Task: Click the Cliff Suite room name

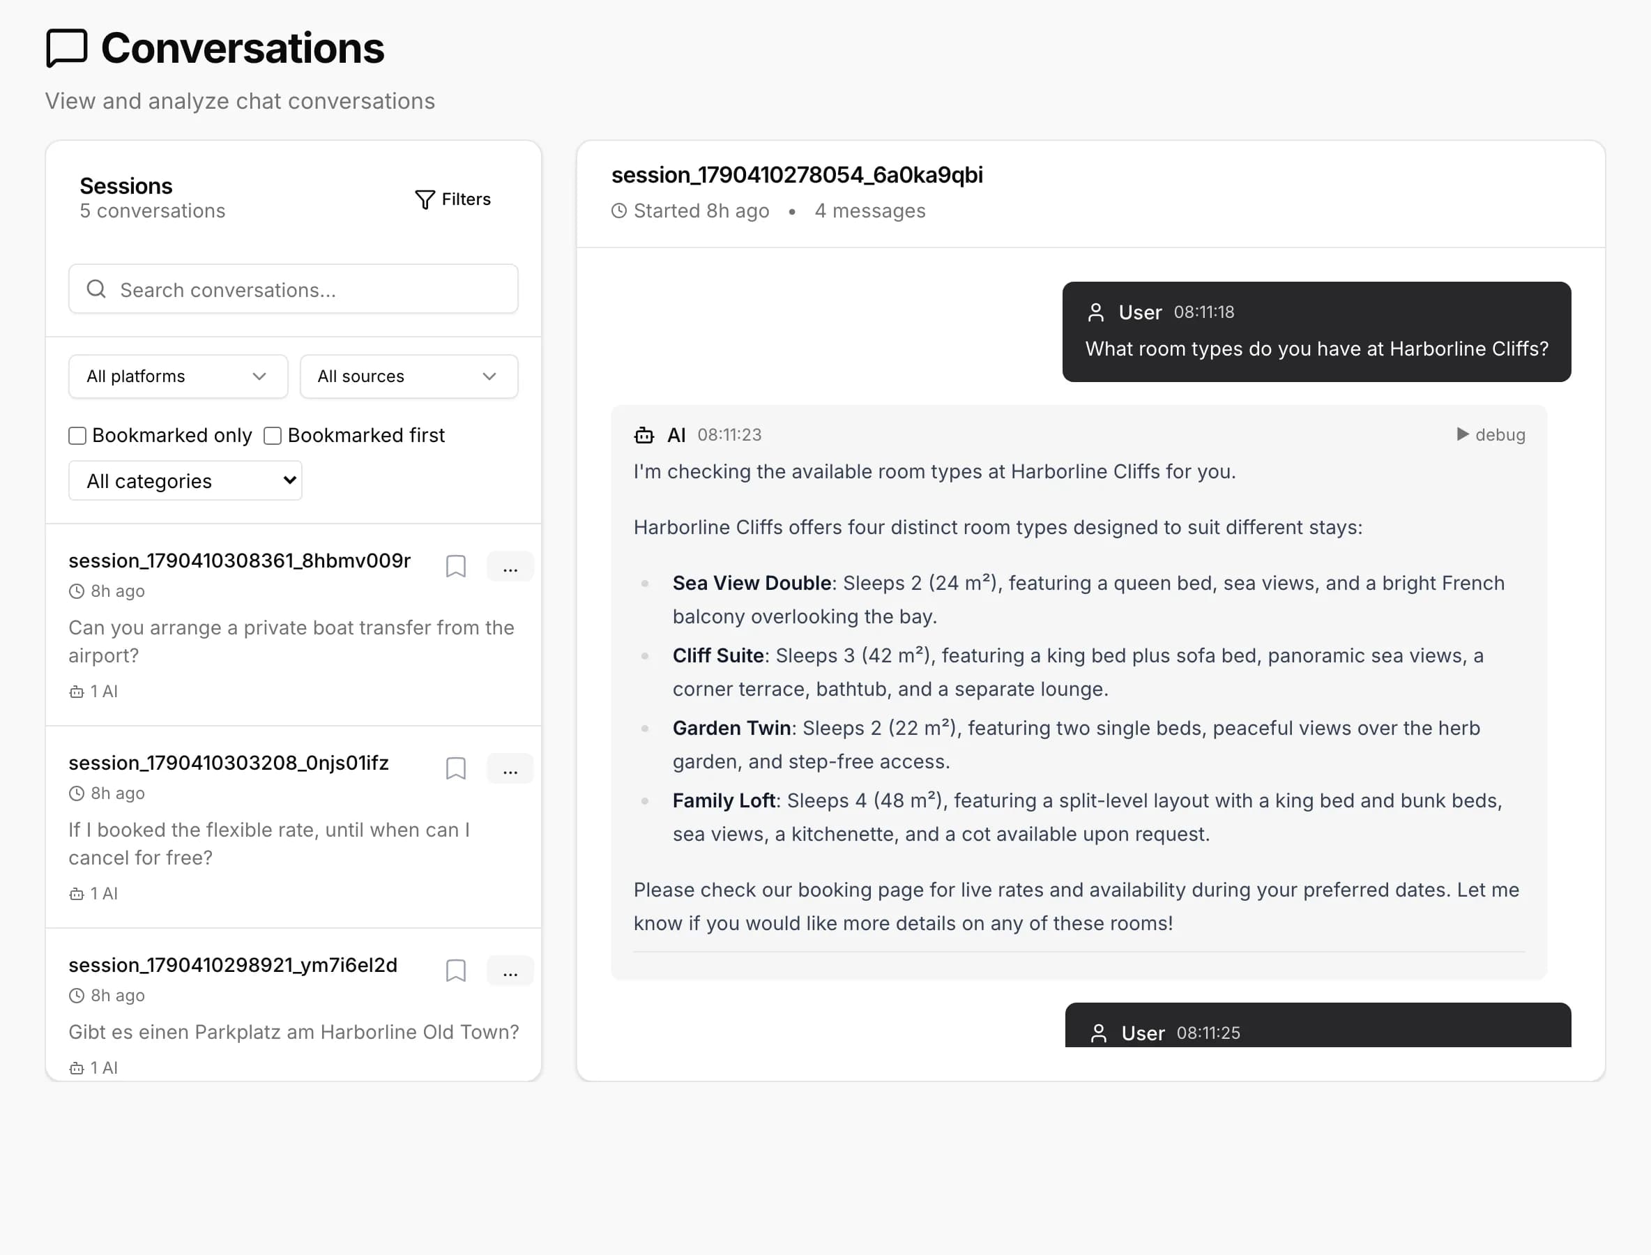Action: (718, 656)
